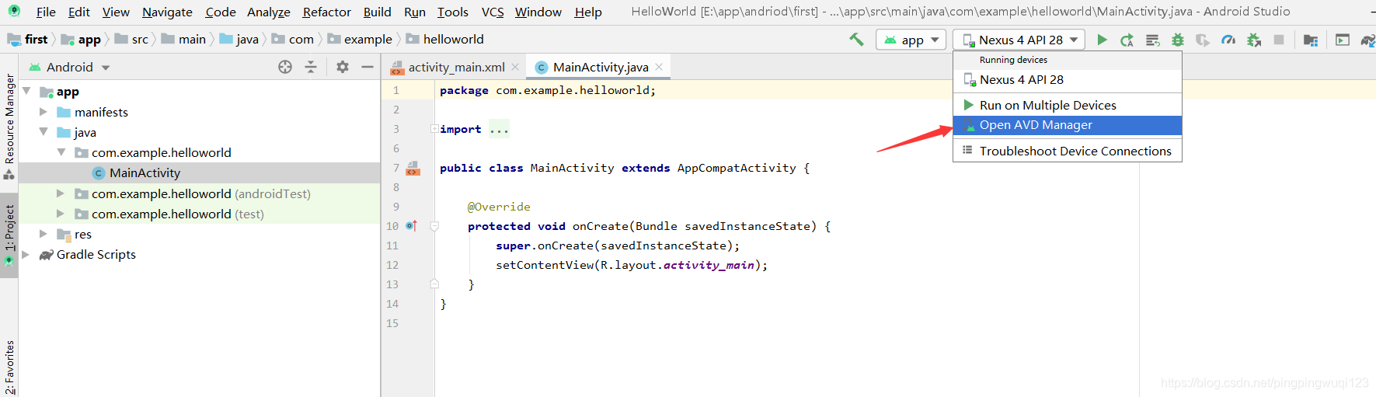Open the VCS menu
This screenshot has width=1376, height=397.
(x=493, y=12)
